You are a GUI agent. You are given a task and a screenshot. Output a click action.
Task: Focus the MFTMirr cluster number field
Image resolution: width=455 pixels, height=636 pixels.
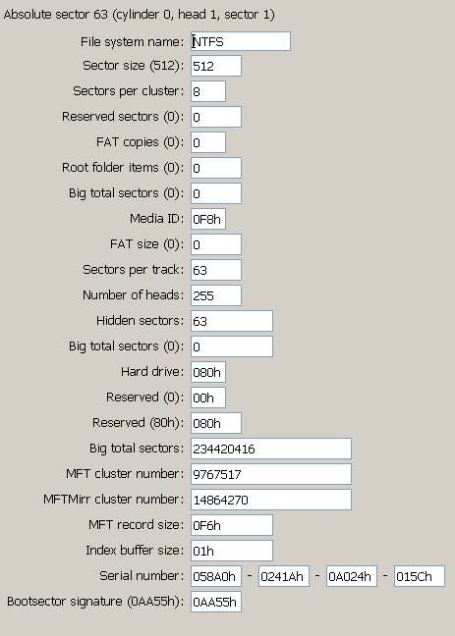coord(271,501)
